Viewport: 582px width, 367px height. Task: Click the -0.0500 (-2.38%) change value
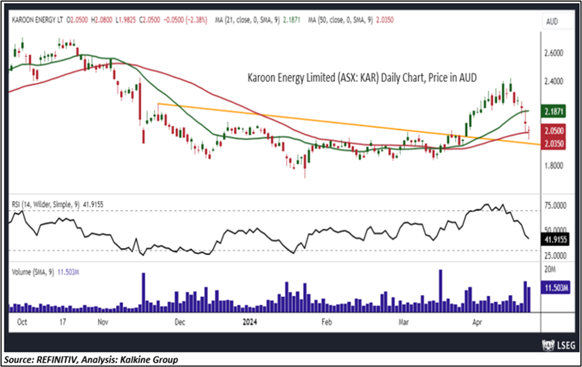tap(185, 20)
